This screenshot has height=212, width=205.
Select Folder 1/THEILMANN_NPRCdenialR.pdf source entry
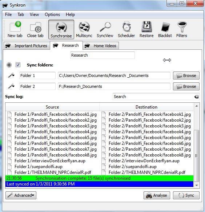[53, 172]
